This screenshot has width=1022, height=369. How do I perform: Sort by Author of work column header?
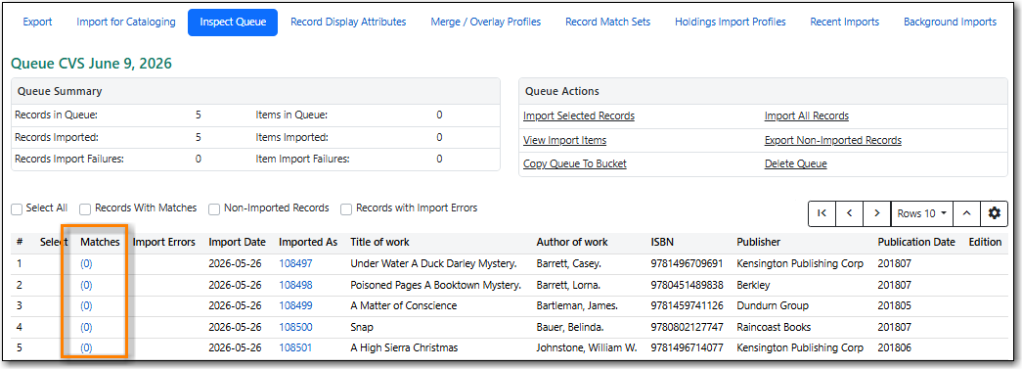(x=571, y=242)
